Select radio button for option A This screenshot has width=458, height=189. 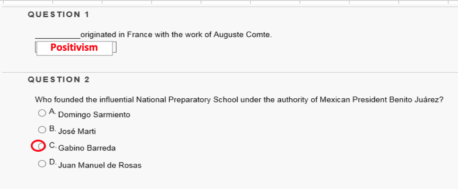(42, 113)
